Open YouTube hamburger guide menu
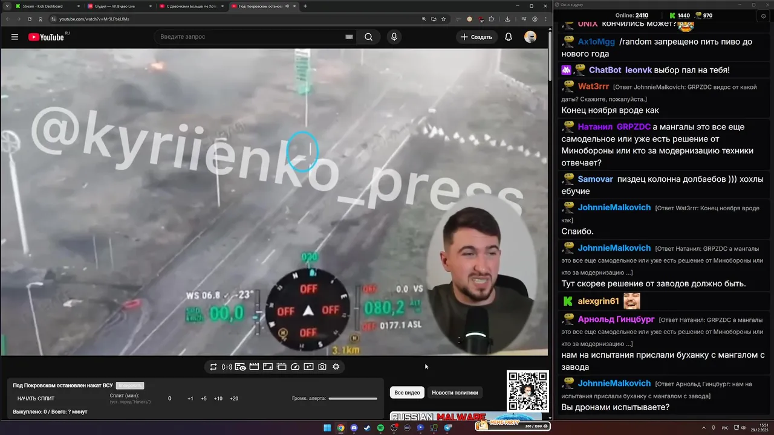774x435 pixels. coord(15,37)
